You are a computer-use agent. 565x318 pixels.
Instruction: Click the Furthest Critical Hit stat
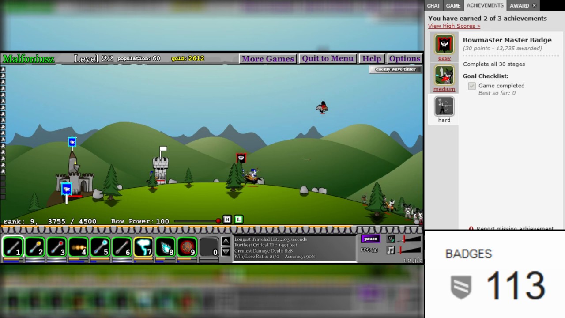tap(266, 245)
